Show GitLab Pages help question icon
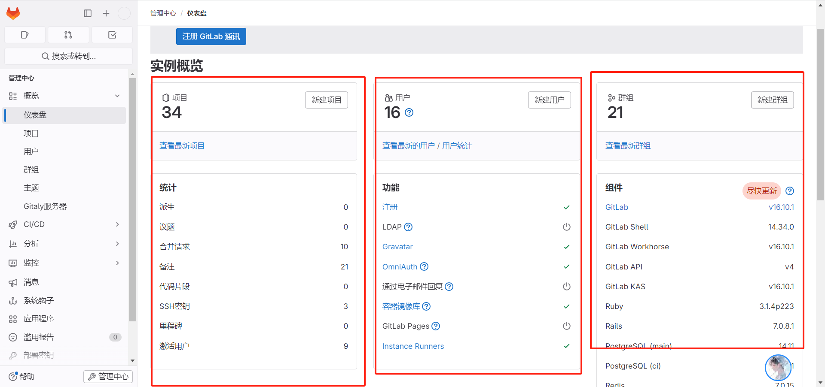The height and width of the screenshot is (387, 825). pyautogui.click(x=436, y=326)
